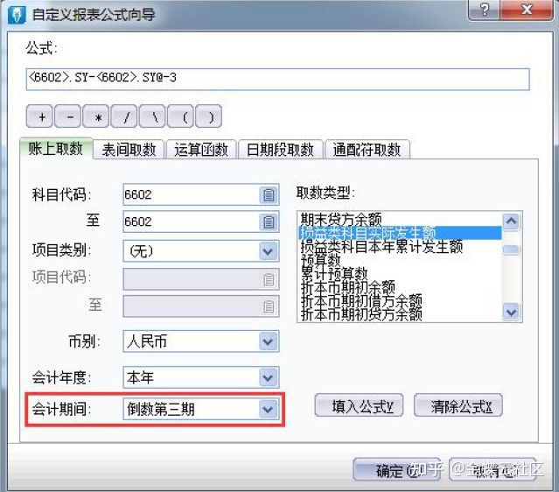Close the dialog with X button
Image resolution: width=559 pixels, height=492 pixels.
[527, 10]
